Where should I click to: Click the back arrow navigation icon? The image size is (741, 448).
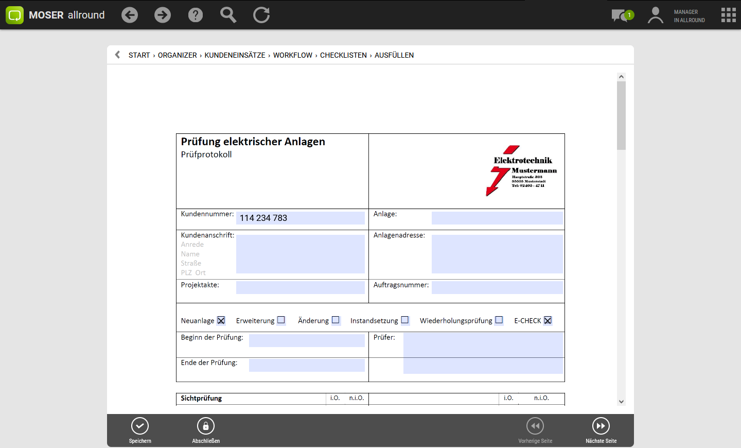(130, 15)
